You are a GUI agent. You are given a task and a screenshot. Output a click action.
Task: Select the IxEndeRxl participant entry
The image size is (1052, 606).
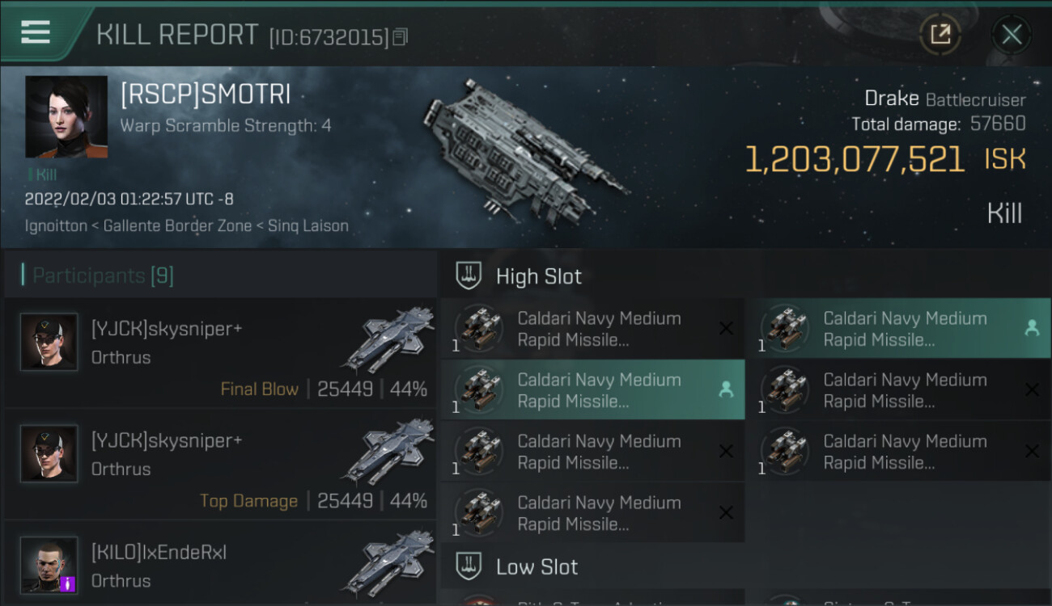pyautogui.click(x=218, y=566)
